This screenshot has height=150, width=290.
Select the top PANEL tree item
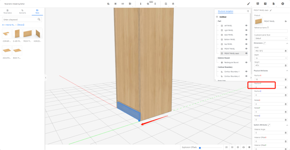coord(228,44)
